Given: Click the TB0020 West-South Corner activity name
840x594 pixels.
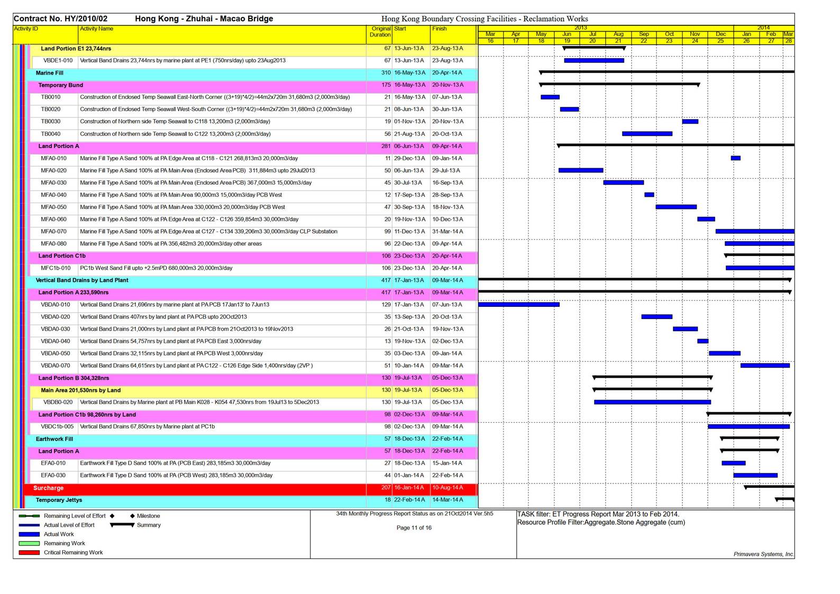Looking at the screenshot, I should 216,109.
